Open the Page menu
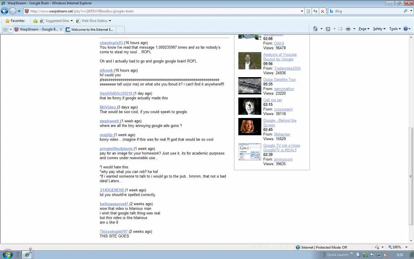 pos(364,29)
